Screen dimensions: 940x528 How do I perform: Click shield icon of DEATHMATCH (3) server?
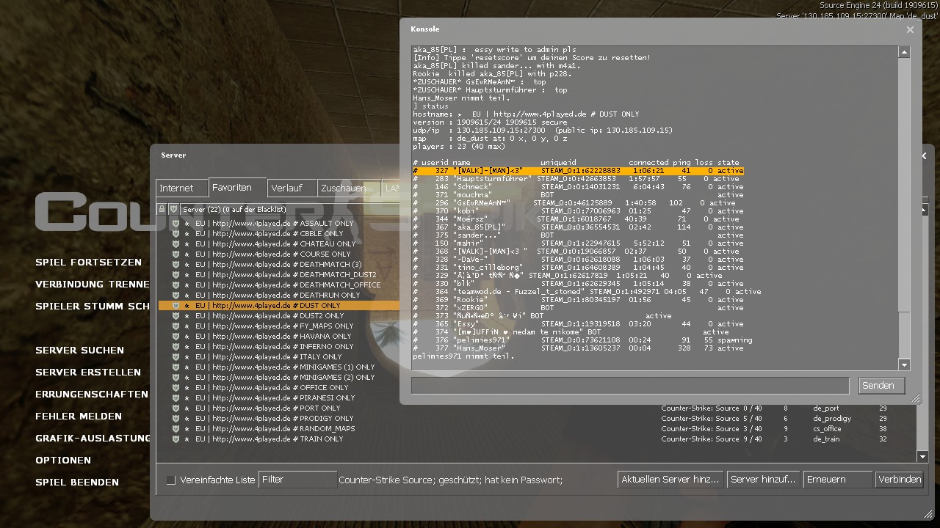coord(176,265)
